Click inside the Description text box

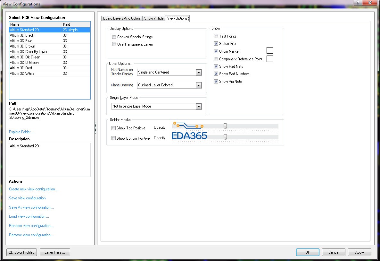pyautogui.click(x=50, y=160)
